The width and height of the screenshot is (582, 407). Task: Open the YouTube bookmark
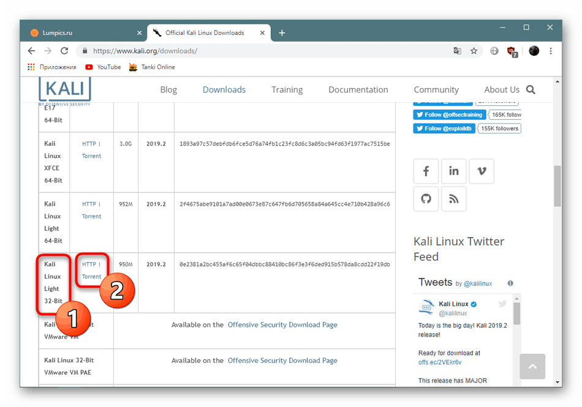(x=103, y=67)
